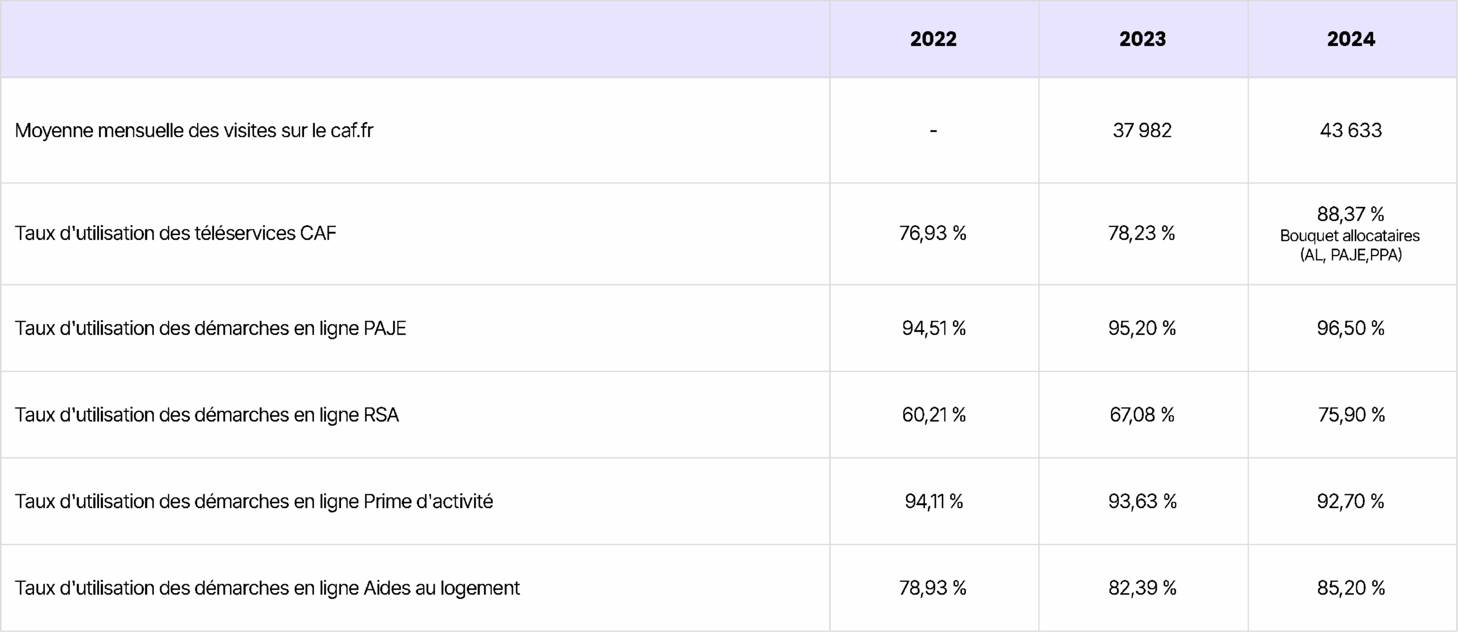Click the 2024 column header
1458x632 pixels.
tap(1351, 39)
